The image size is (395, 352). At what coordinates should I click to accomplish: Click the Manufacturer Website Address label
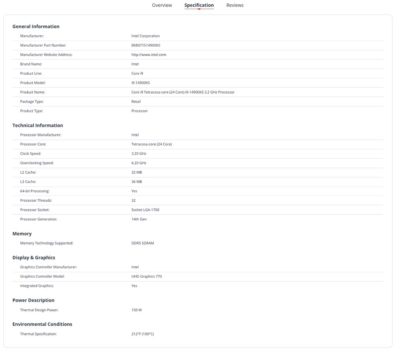click(x=46, y=55)
